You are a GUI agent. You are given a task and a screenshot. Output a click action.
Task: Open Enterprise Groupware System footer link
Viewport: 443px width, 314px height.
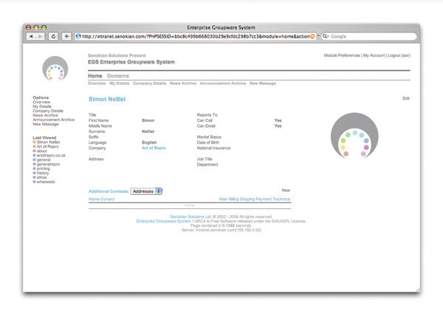pyautogui.click(x=164, y=222)
